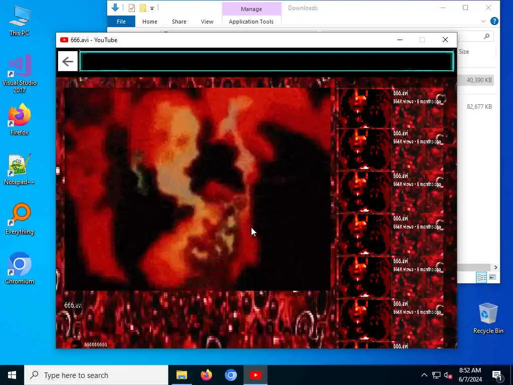The width and height of the screenshot is (513, 385).
Task: Open the Recycle Bin on desktop
Action: point(488,318)
